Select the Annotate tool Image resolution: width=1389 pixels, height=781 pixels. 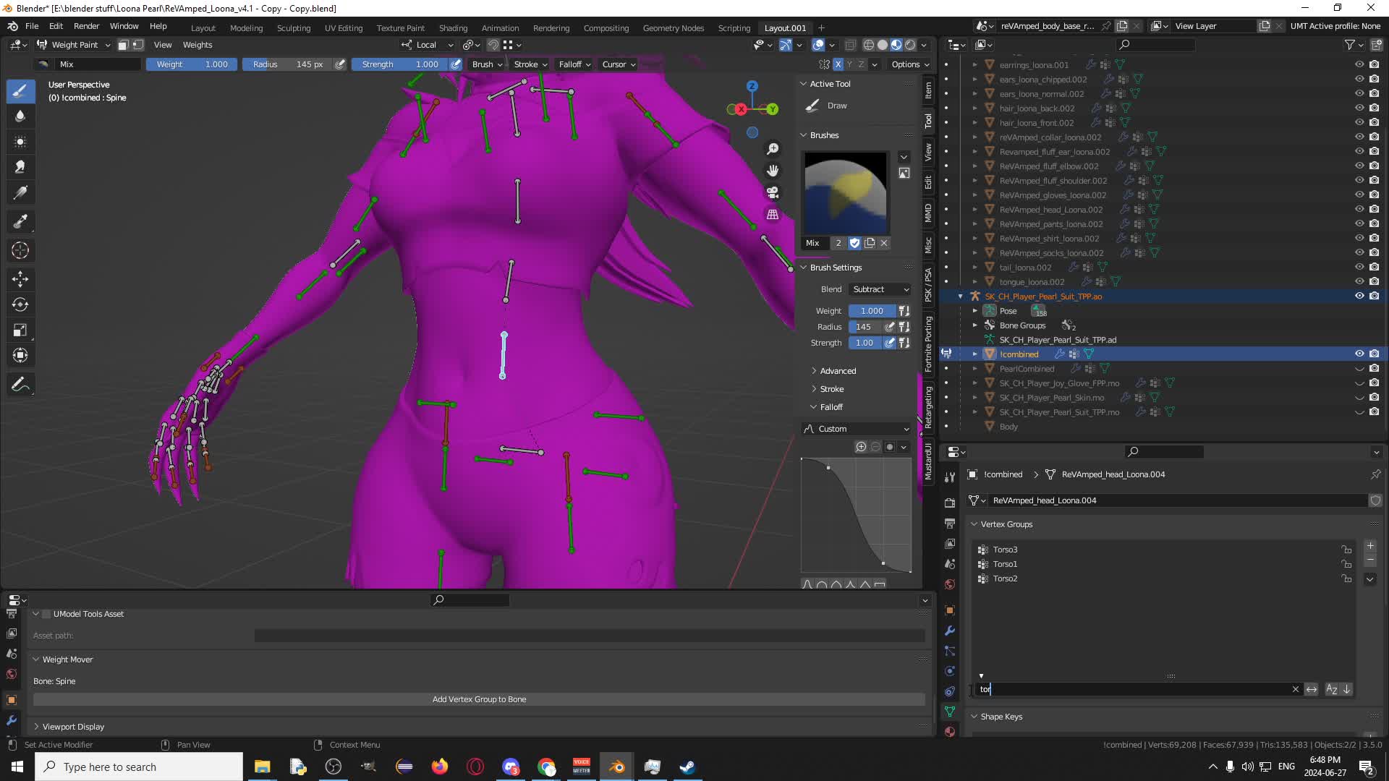pyautogui.click(x=20, y=385)
